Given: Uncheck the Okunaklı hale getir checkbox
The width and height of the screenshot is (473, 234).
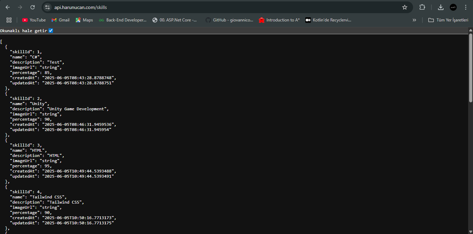Looking at the screenshot, I should pos(51,30).
